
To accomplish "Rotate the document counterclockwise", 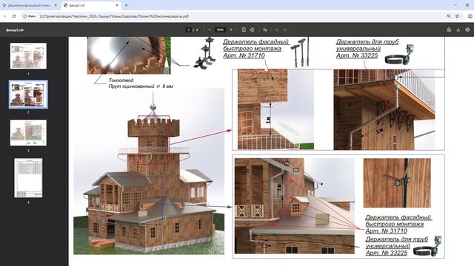I will coord(252,30).
